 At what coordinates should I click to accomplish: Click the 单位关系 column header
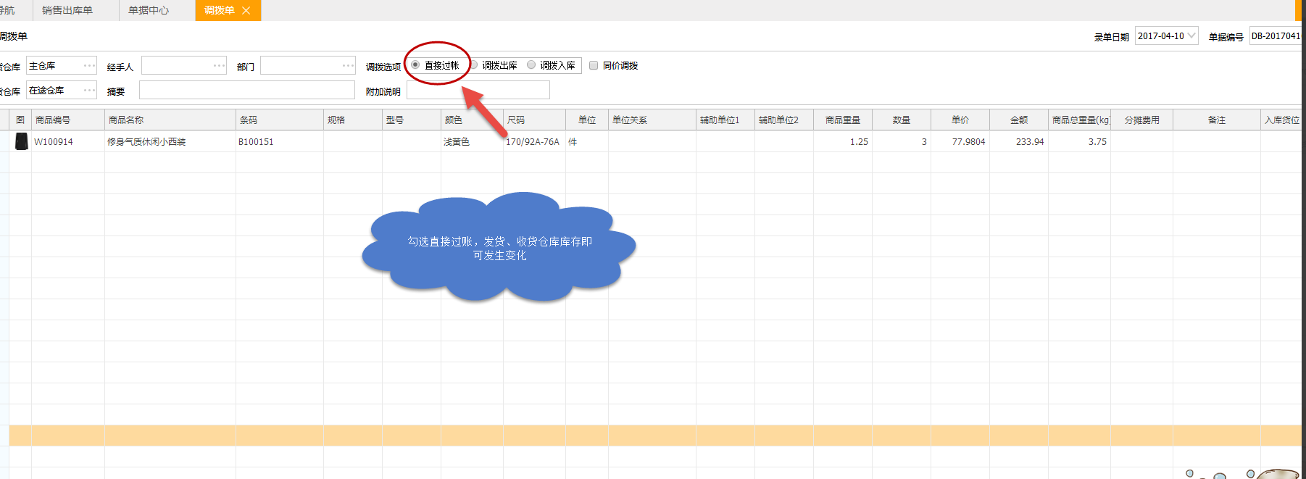pyautogui.click(x=652, y=120)
